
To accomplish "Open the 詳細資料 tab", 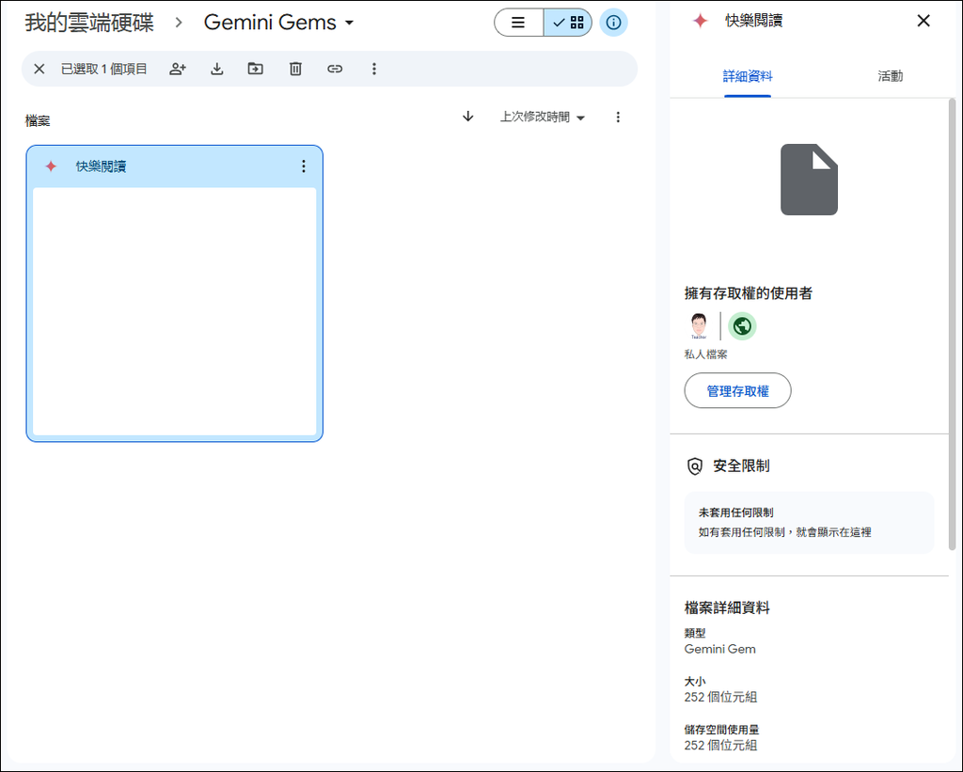I will pos(748,76).
